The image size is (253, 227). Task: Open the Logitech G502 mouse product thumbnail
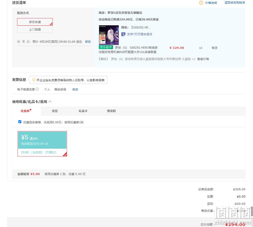click(109, 35)
